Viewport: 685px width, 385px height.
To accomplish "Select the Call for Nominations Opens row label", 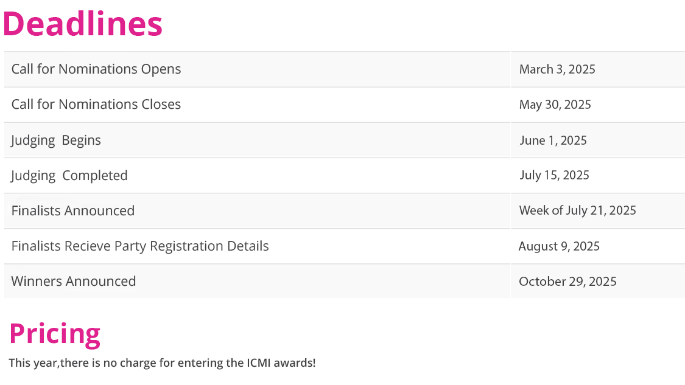I will (x=96, y=69).
